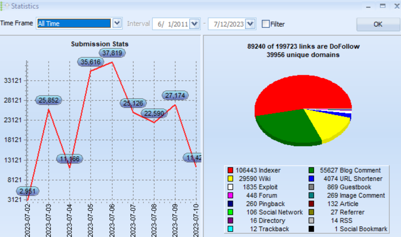Confirm with the OK button
Viewport: 401px width, 237px height.
point(378,24)
